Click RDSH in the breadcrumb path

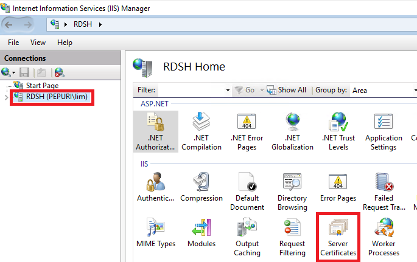(x=83, y=24)
